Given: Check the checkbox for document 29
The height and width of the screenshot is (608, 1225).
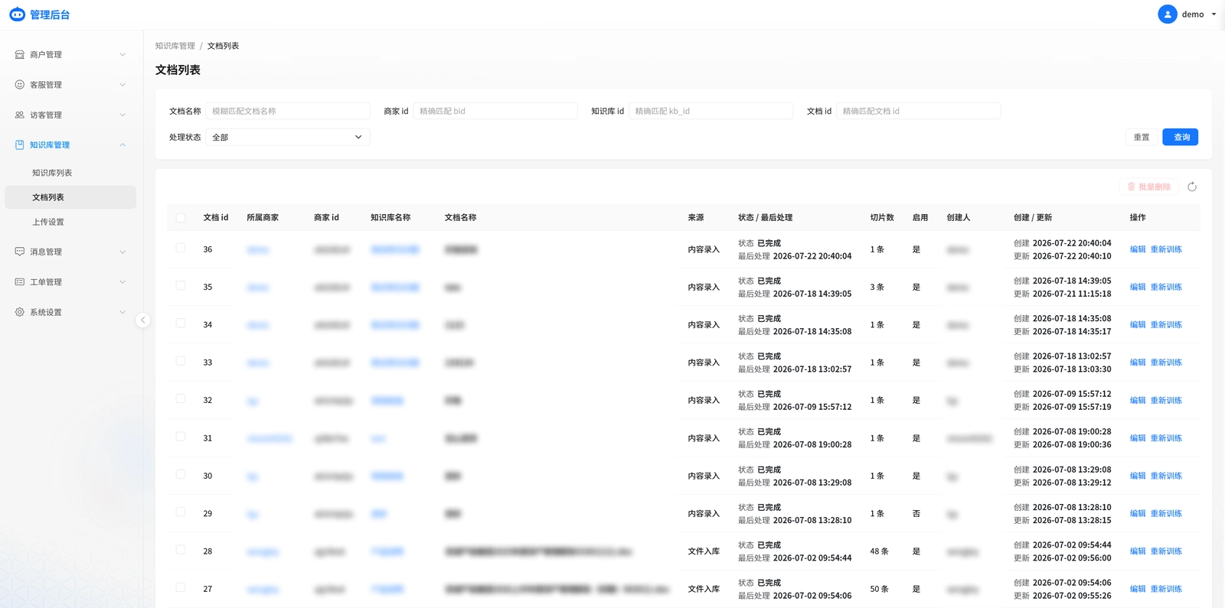Looking at the screenshot, I should (181, 512).
